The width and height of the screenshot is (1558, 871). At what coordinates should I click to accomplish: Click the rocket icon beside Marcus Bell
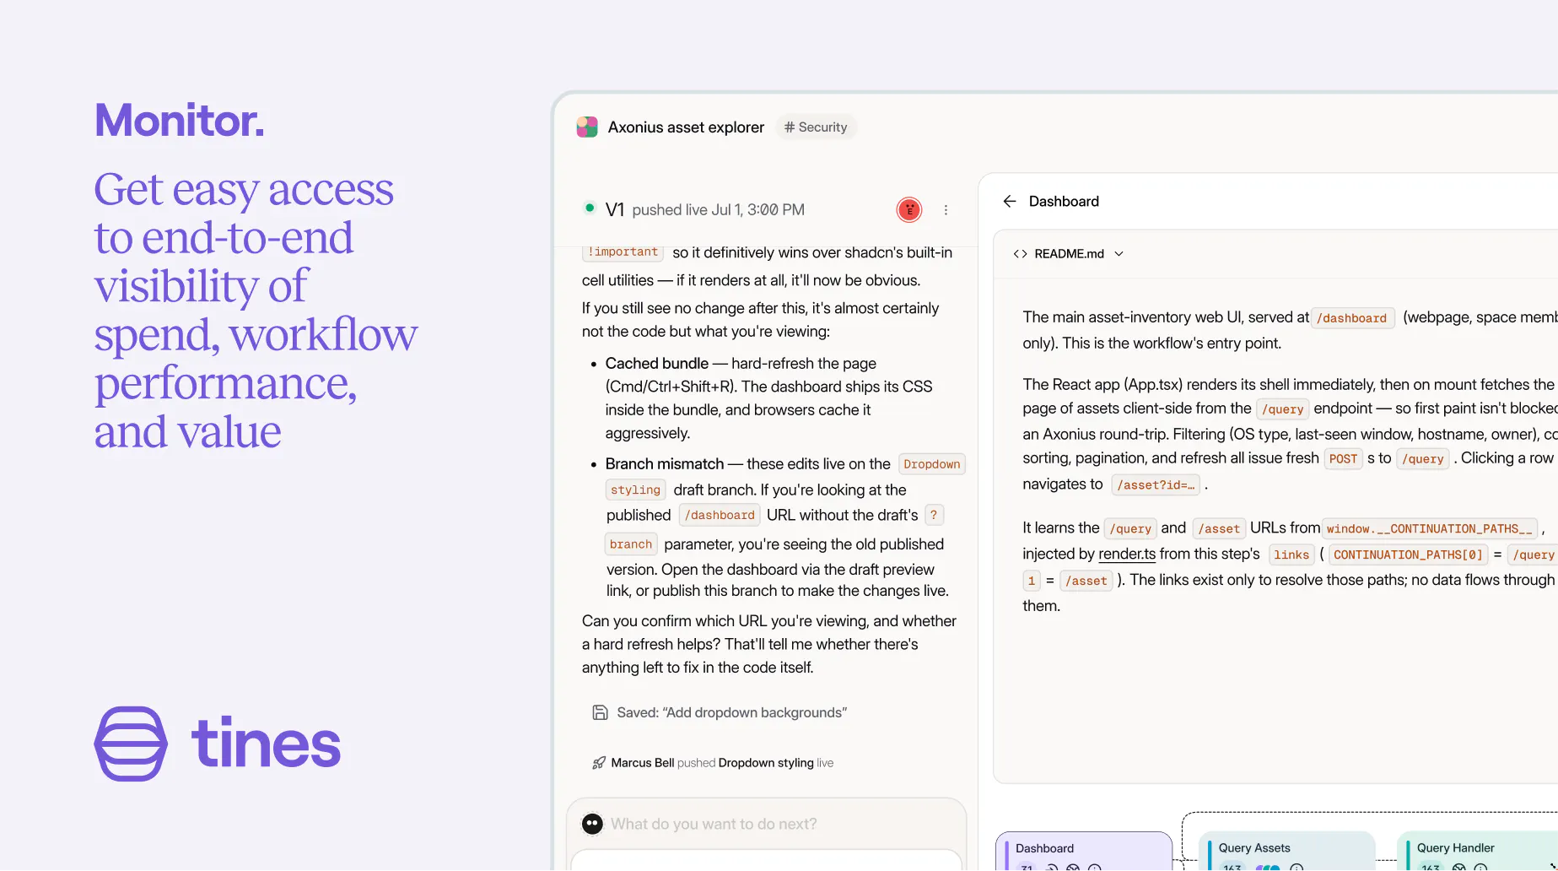[x=599, y=763]
